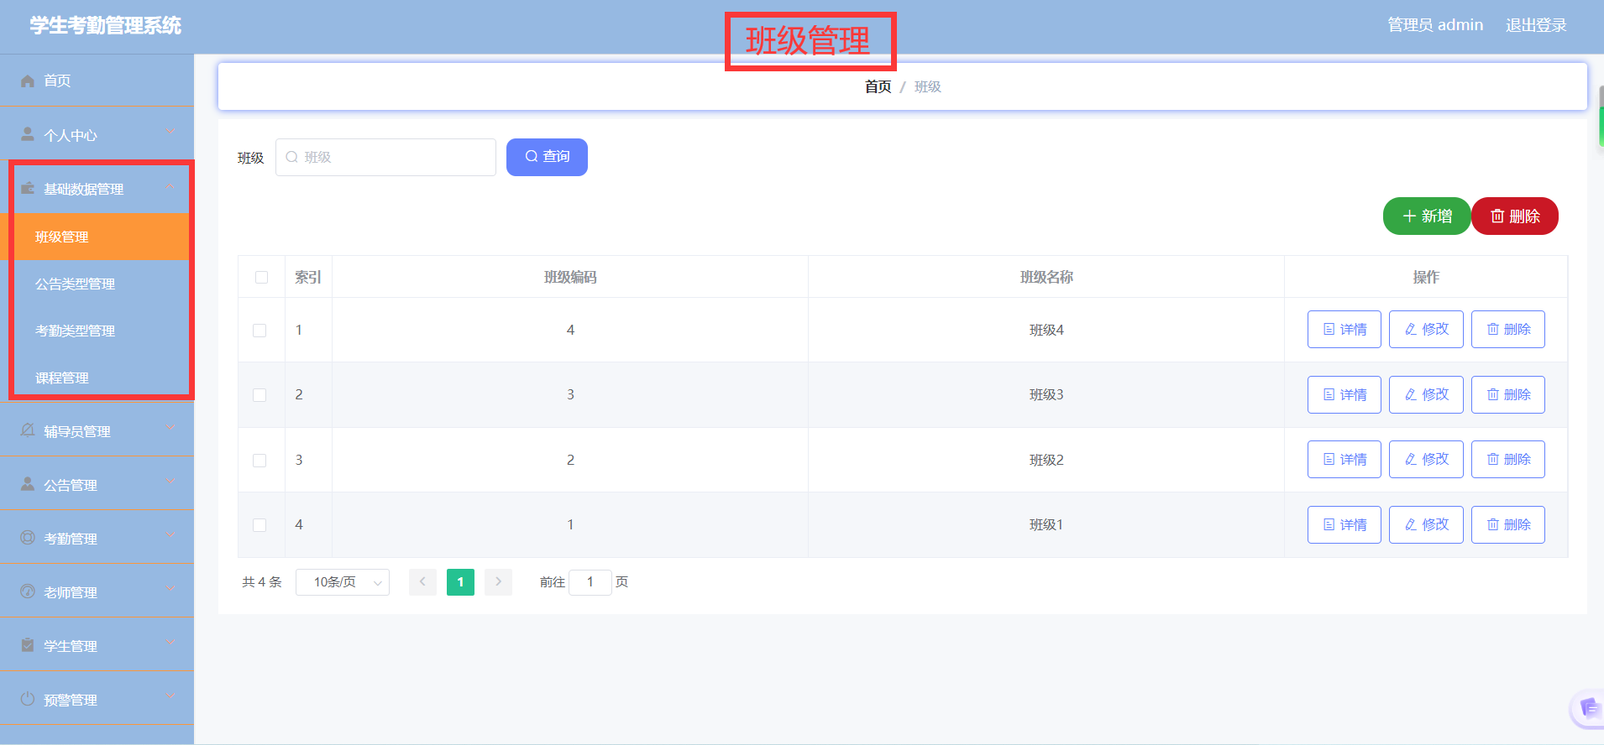Tick the checkbox for row 班级2
1604x745 pixels.
(259, 461)
